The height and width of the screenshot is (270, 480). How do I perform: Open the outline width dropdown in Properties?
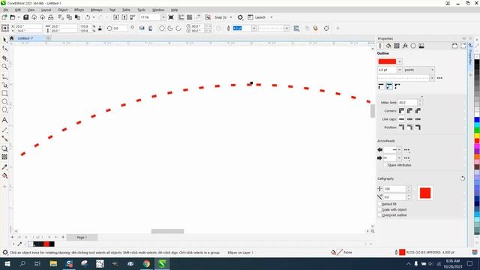[400, 70]
